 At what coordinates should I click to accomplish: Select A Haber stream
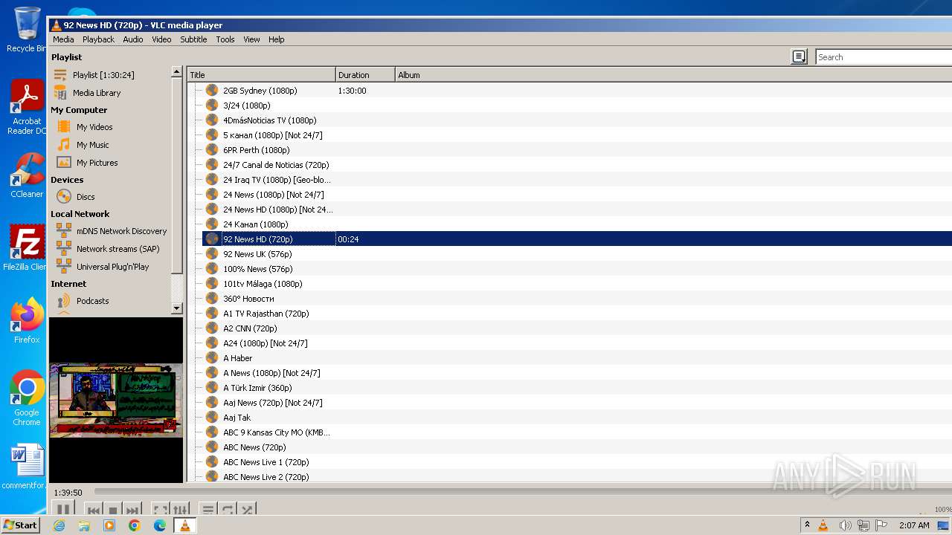[237, 358]
